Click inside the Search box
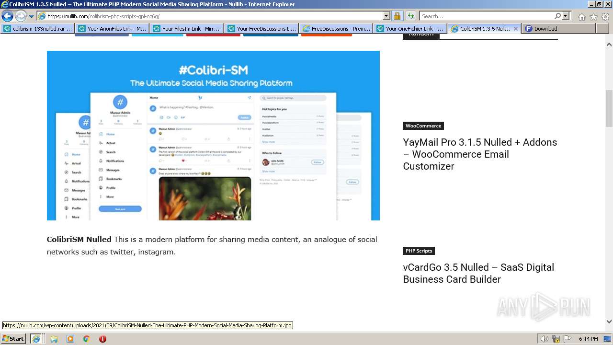 click(x=486, y=16)
